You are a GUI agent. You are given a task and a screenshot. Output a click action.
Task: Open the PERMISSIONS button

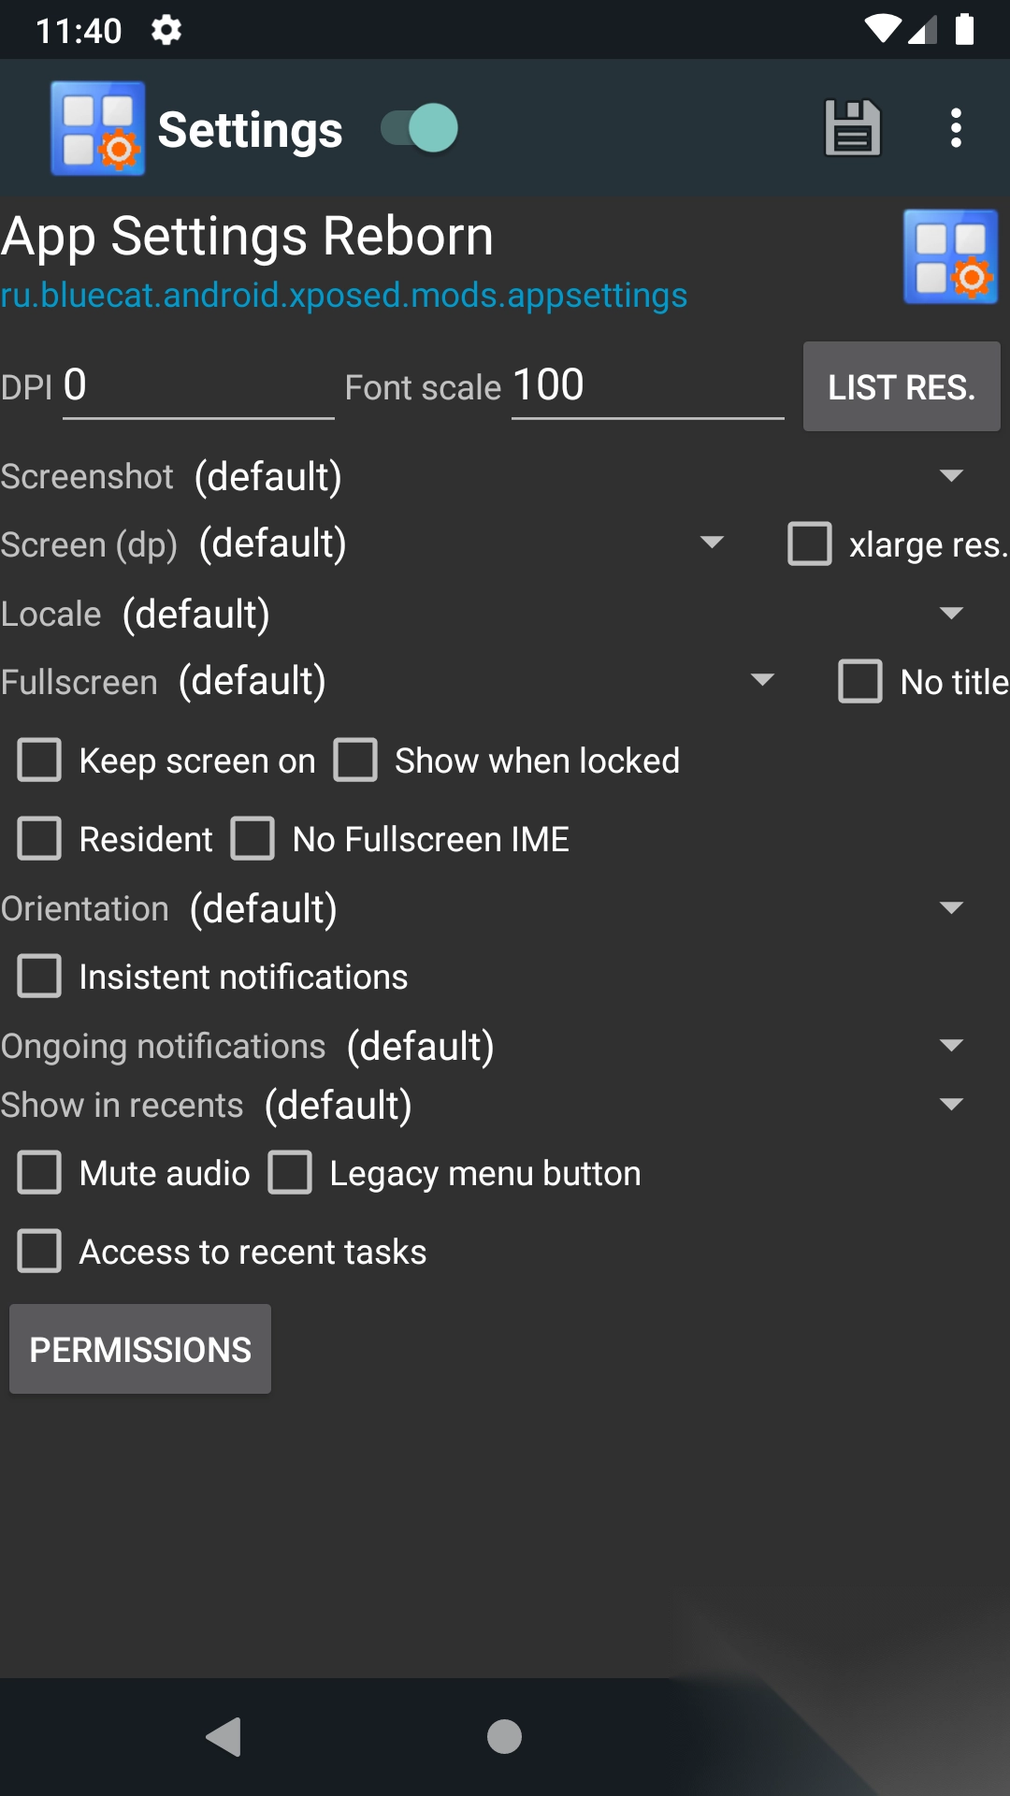coord(140,1349)
